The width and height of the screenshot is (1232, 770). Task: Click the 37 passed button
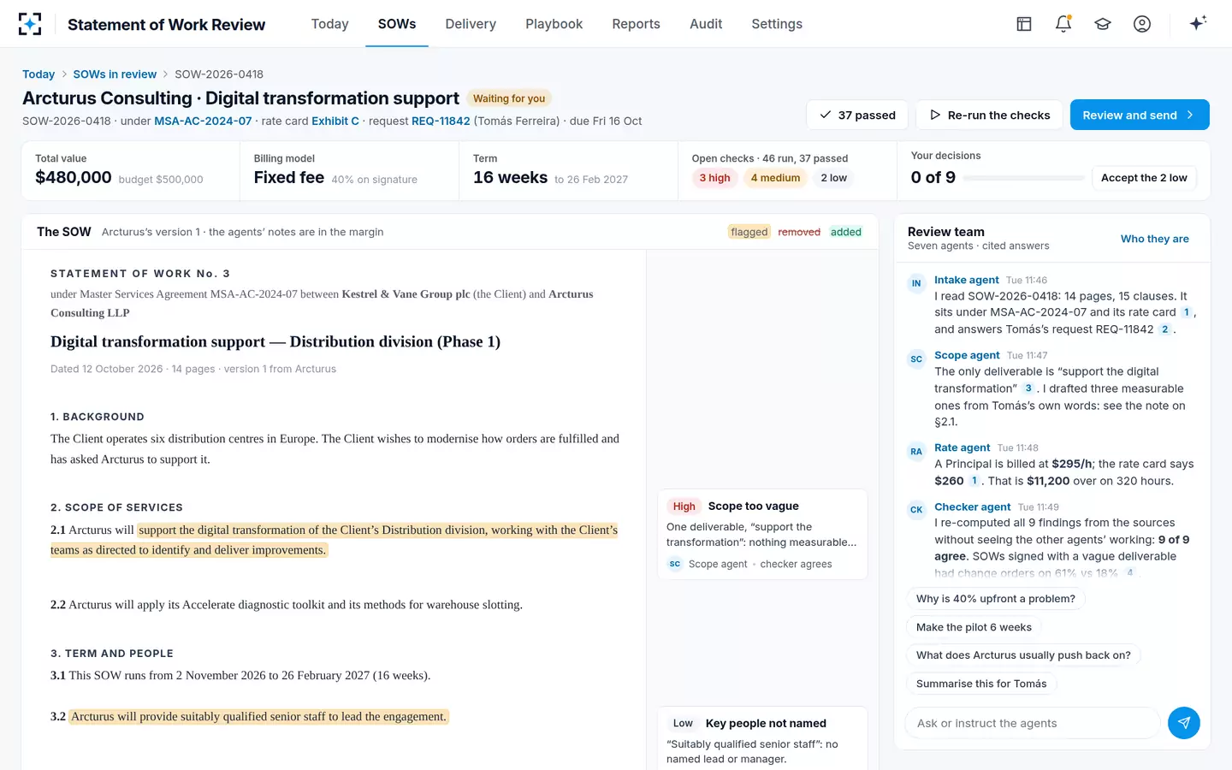point(857,115)
